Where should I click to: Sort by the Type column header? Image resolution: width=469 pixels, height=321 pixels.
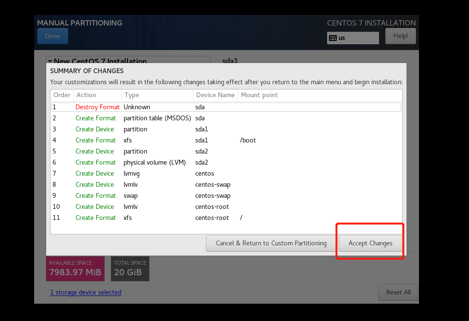point(156,95)
